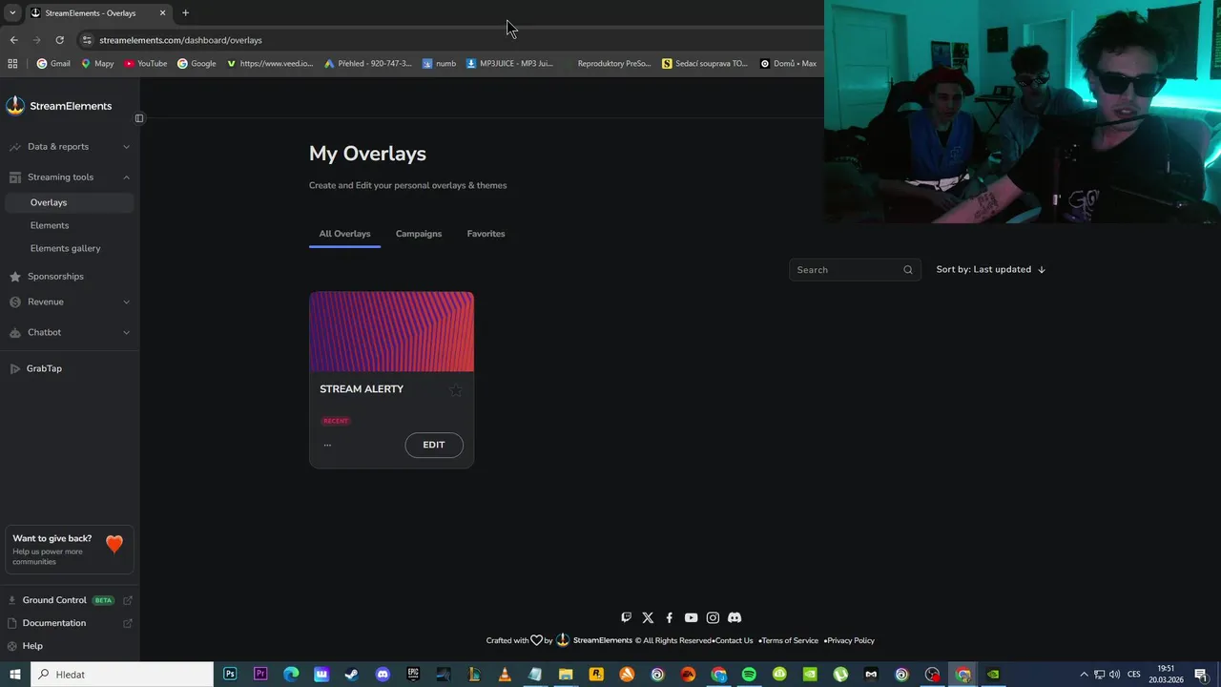Click the StreamElements rocket logo
The width and height of the screenshot is (1221, 687).
click(x=14, y=106)
